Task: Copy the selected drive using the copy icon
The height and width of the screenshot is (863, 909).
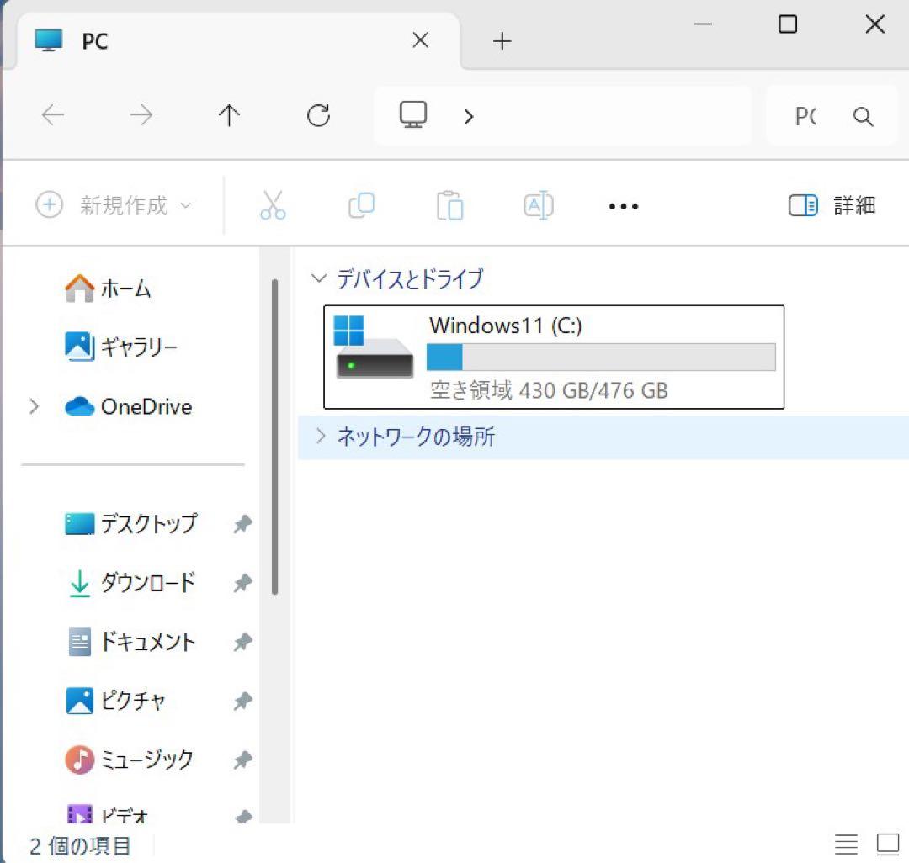Action: (361, 205)
